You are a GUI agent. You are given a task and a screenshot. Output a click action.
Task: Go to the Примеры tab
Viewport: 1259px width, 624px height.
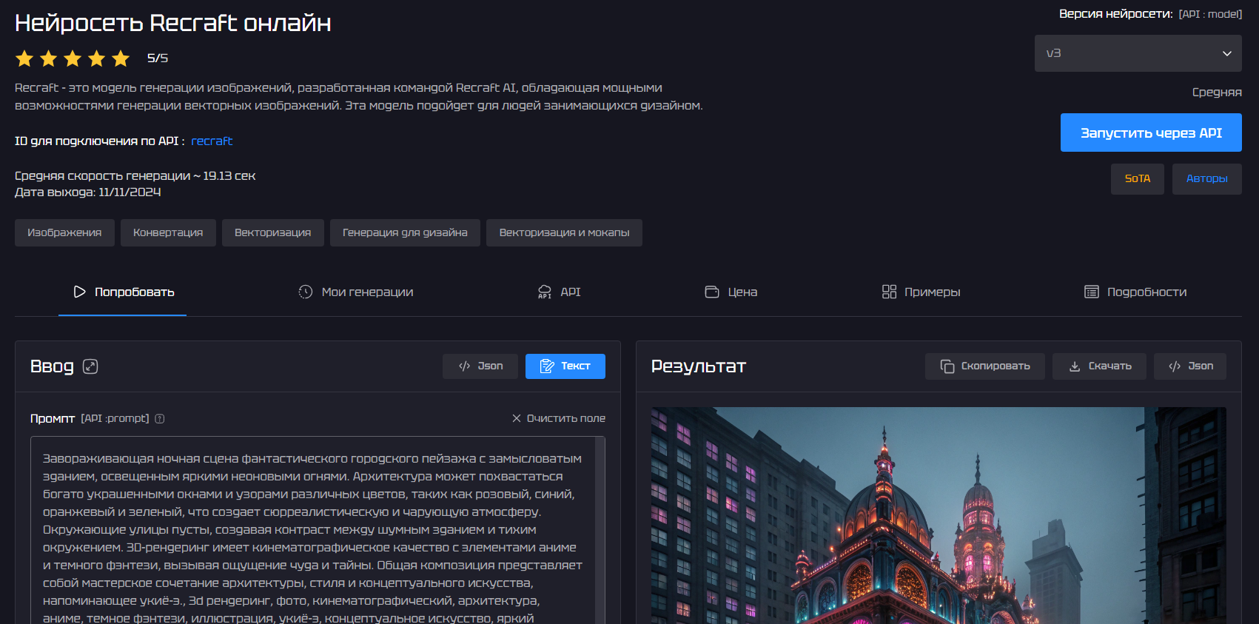point(921,292)
